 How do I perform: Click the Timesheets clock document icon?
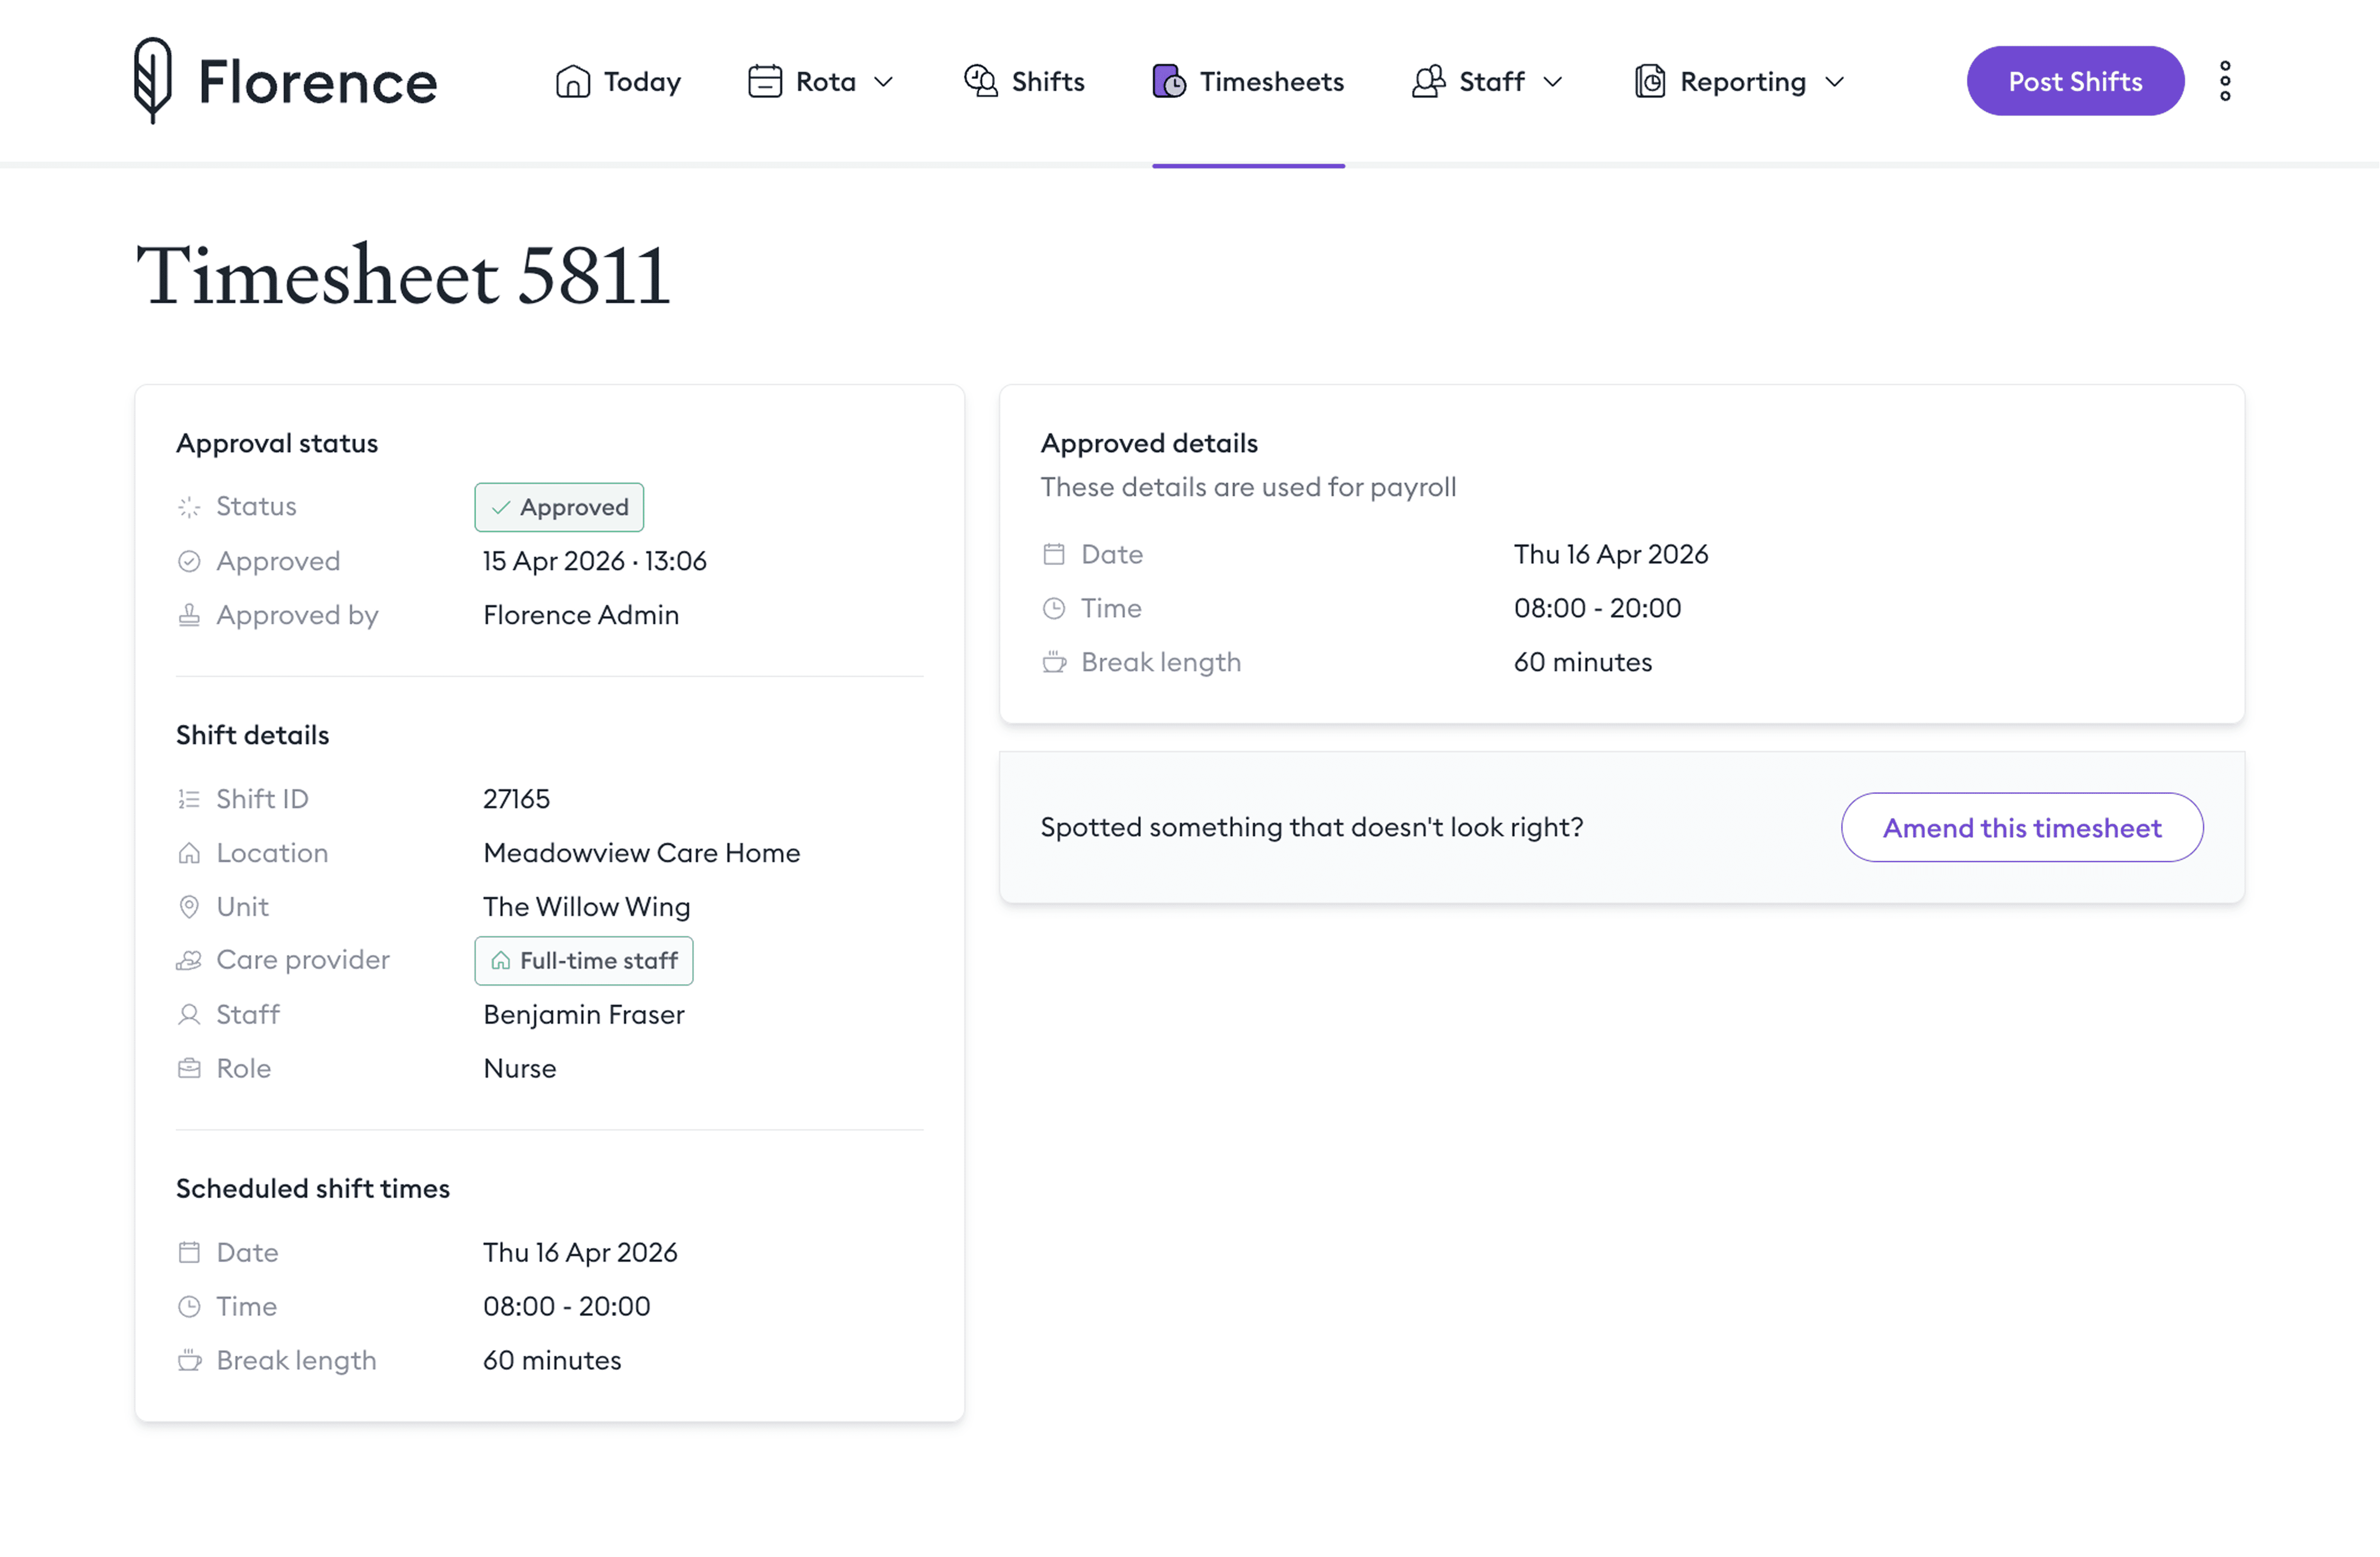pos(1169,81)
